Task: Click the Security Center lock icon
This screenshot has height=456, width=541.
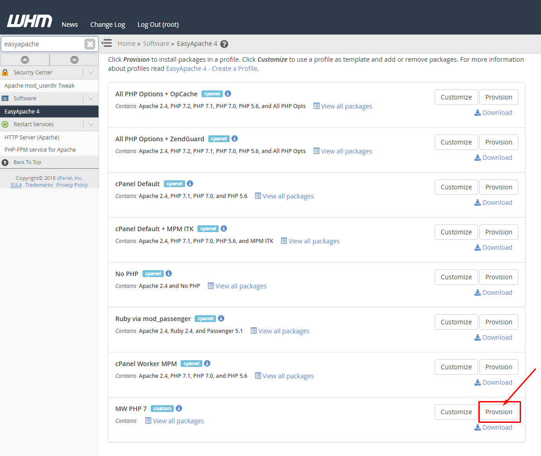Action: click(x=5, y=73)
